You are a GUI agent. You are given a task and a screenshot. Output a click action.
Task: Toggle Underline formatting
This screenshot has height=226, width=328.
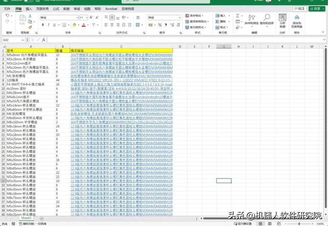54,25
